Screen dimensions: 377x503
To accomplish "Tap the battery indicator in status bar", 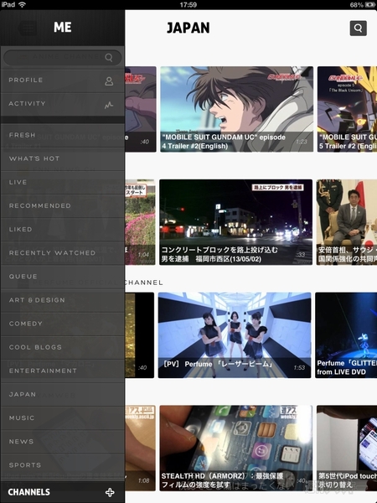I will tap(370, 5).
